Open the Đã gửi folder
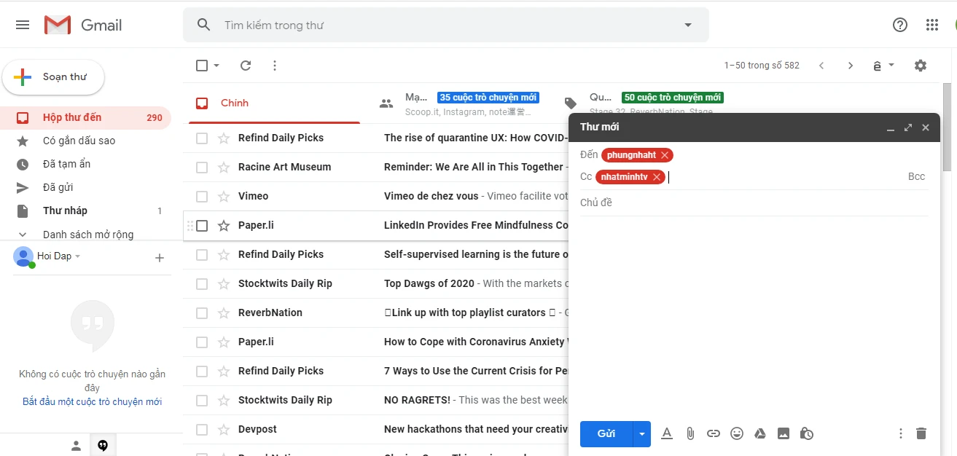This screenshot has width=957, height=456. pyautogui.click(x=58, y=187)
